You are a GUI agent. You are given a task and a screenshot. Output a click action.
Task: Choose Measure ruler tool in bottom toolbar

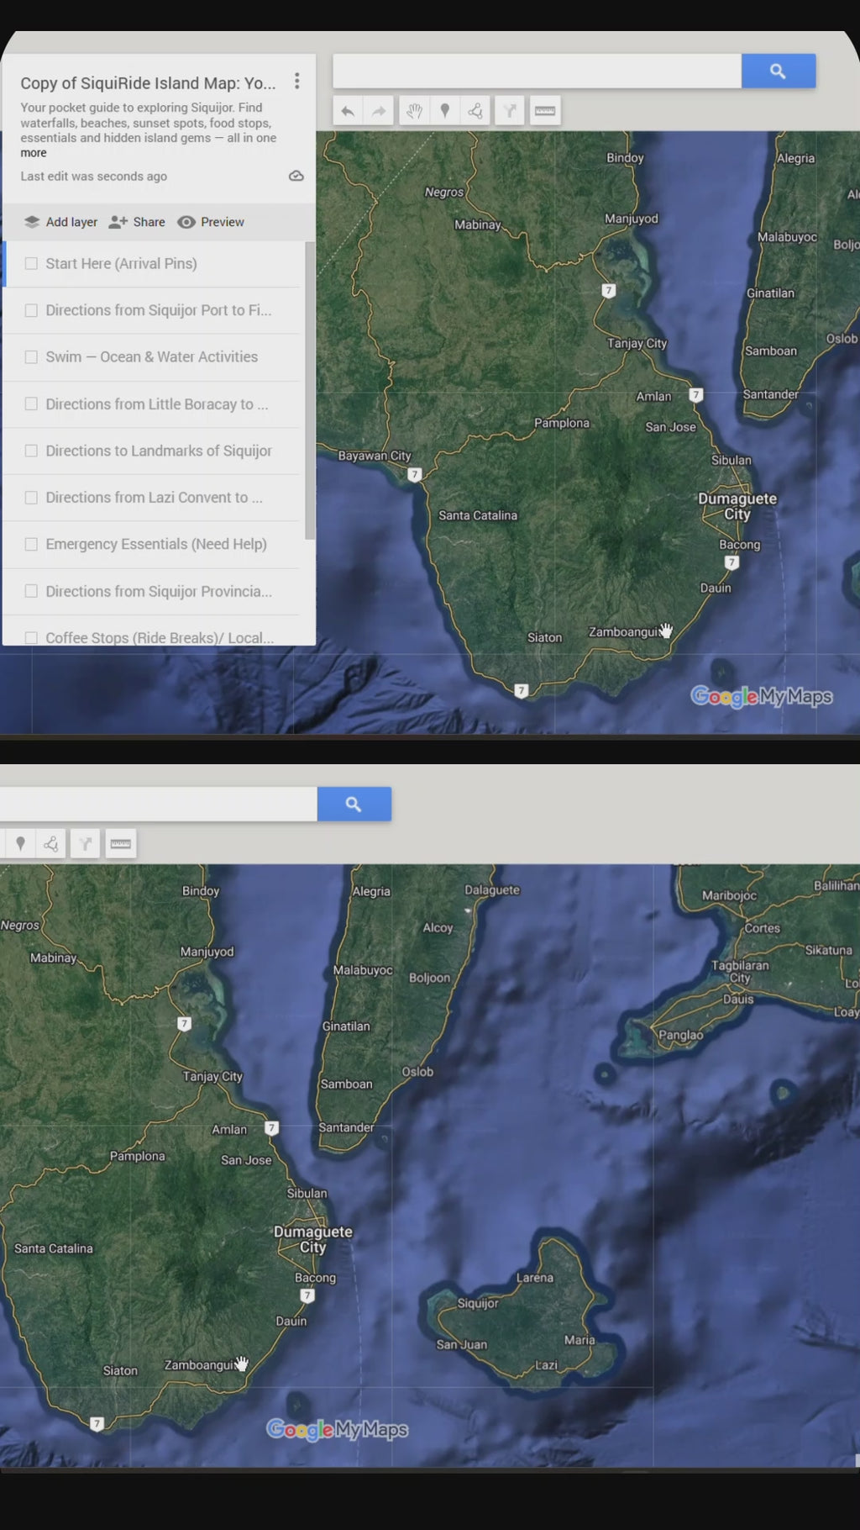pyautogui.click(x=121, y=844)
